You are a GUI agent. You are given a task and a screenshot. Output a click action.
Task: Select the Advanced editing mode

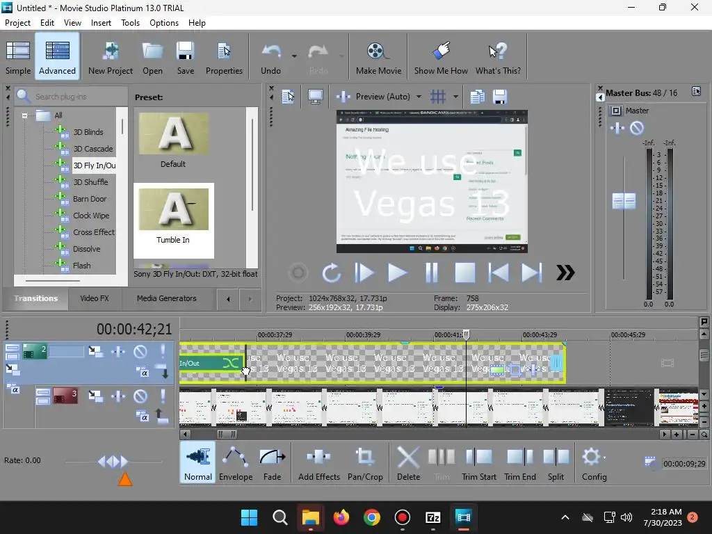(x=57, y=57)
